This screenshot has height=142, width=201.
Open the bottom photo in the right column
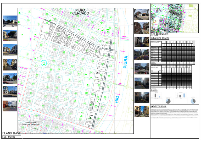[x=142, y=111]
